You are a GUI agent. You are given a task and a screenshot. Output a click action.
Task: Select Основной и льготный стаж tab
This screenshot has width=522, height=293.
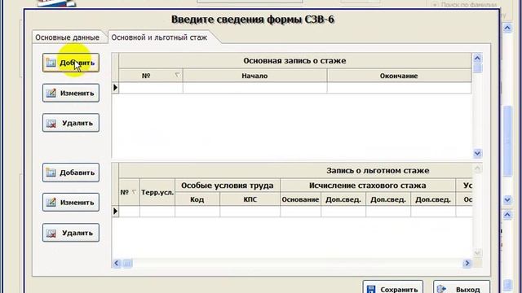pyautogui.click(x=159, y=37)
